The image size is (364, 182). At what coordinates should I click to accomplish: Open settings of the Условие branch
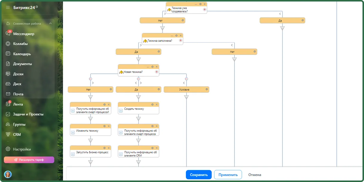pyautogui.click(x=207, y=89)
